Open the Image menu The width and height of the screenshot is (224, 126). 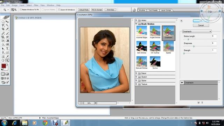tap(15, 5)
